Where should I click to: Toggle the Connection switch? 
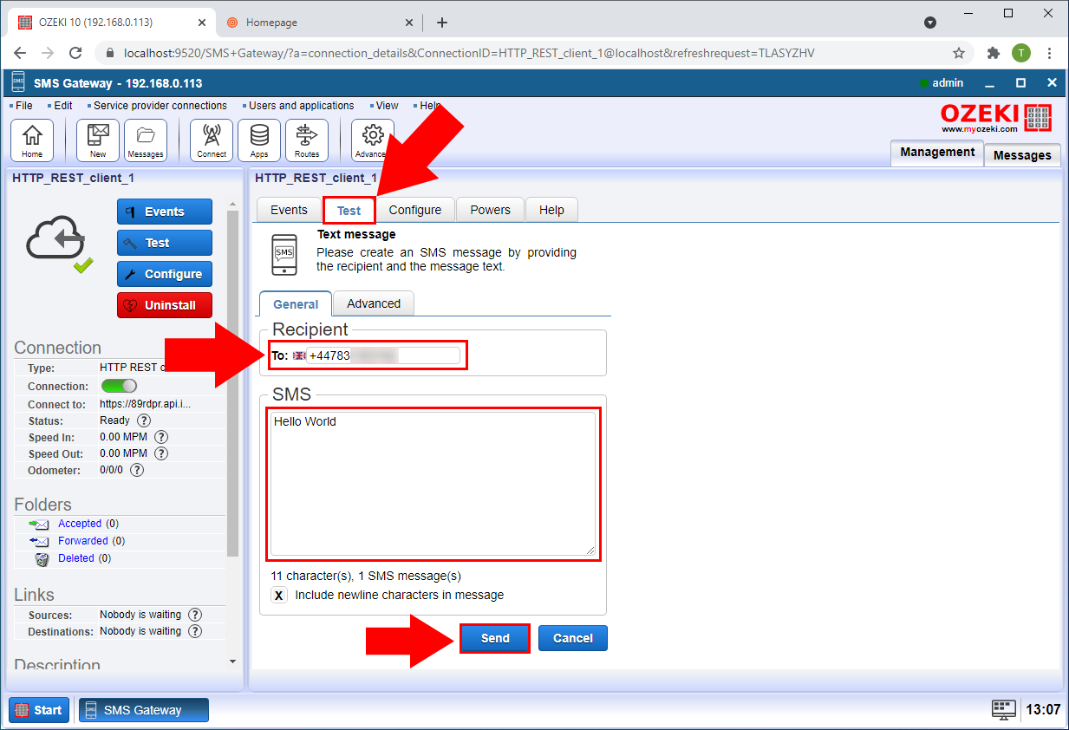(120, 386)
